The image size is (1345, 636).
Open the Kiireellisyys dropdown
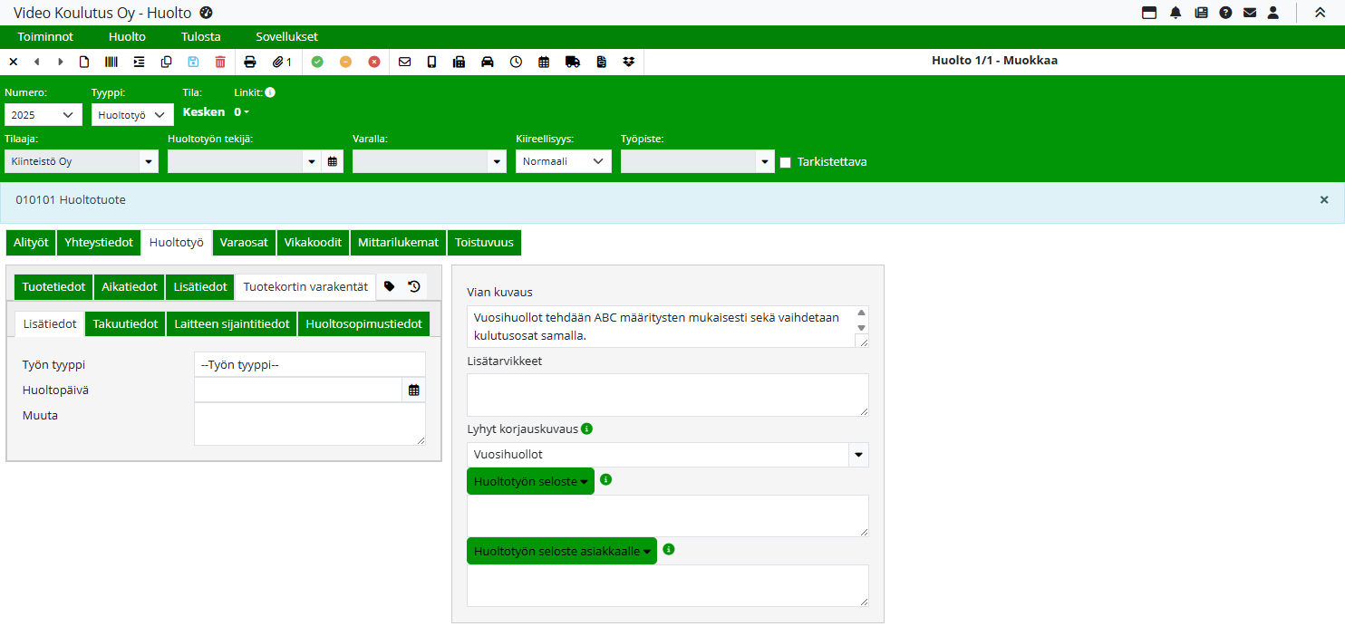563,161
